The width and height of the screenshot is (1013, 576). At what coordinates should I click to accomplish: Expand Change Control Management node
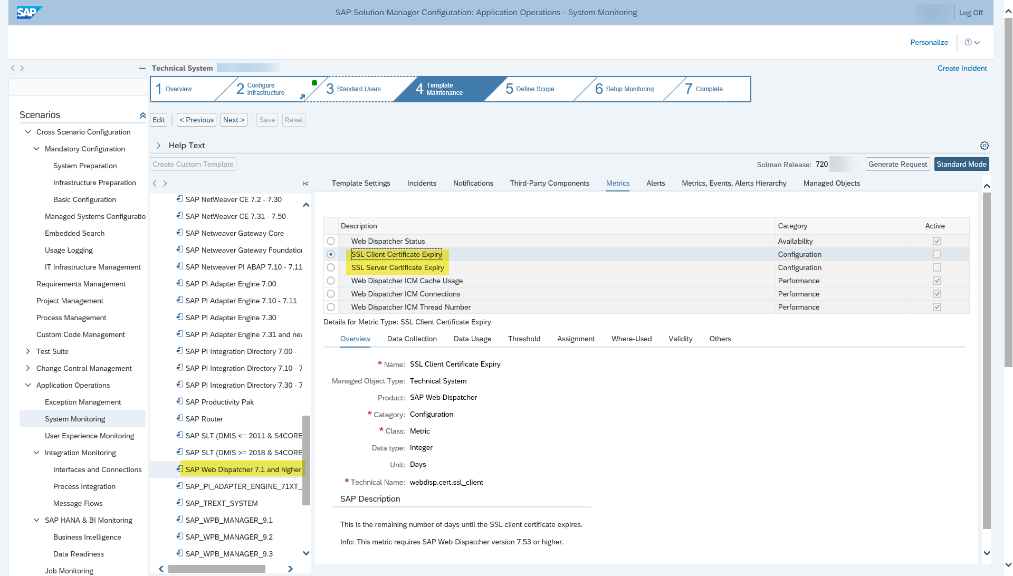28,368
